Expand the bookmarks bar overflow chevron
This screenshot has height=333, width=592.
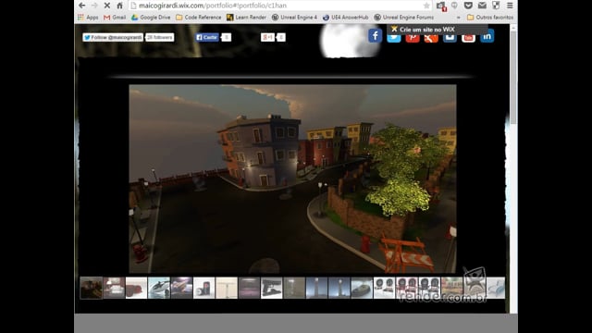pos(459,18)
